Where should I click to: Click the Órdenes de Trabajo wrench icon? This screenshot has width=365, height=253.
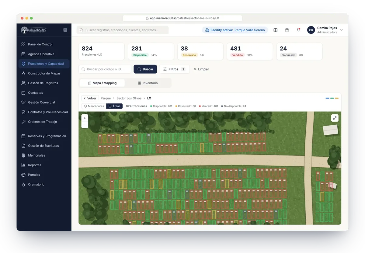coord(23,122)
